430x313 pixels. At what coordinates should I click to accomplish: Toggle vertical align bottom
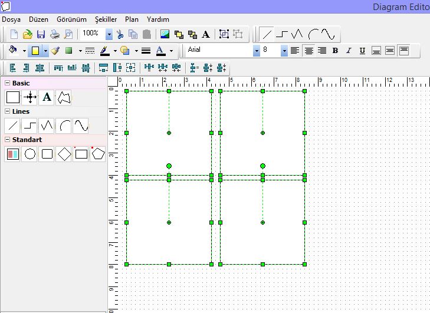point(376,51)
